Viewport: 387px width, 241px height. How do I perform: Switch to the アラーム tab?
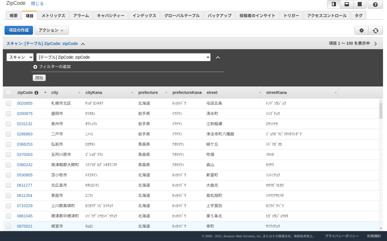pyautogui.click(x=81, y=15)
